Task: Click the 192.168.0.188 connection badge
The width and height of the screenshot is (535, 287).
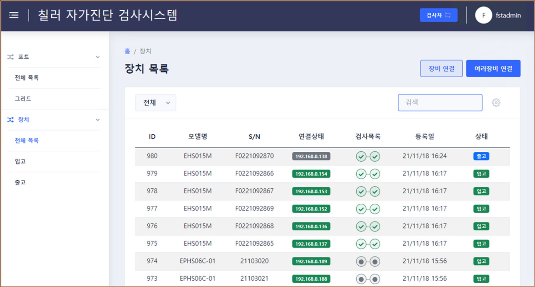Action: pos(311,278)
